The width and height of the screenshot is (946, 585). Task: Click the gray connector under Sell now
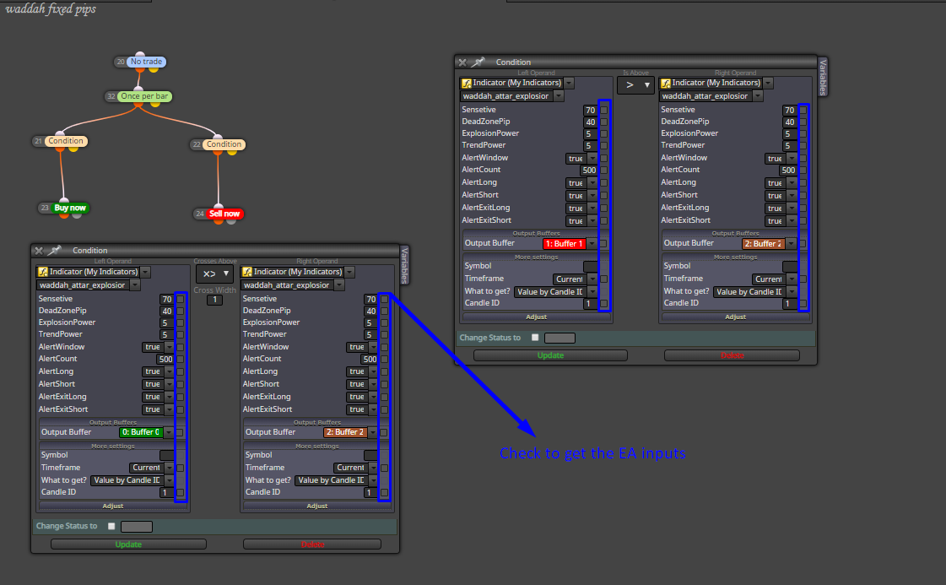(232, 221)
